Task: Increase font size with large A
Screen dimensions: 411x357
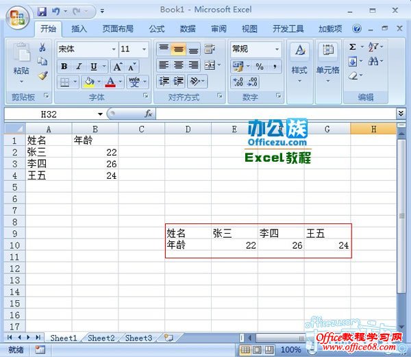Action: (118, 67)
